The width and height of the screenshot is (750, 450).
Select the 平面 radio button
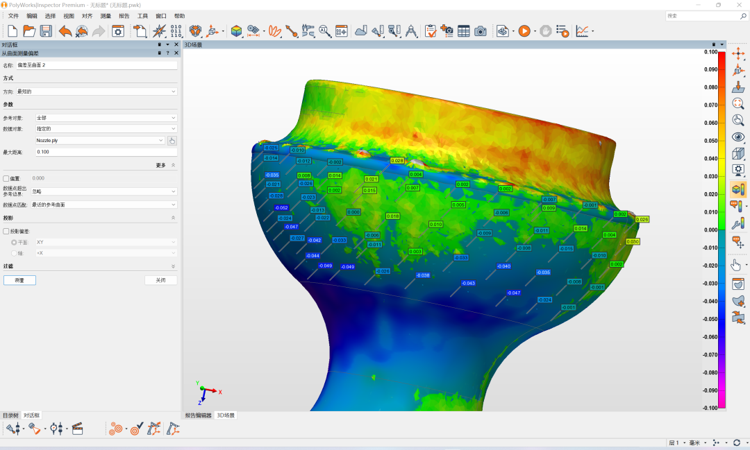click(x=15, y=242)
